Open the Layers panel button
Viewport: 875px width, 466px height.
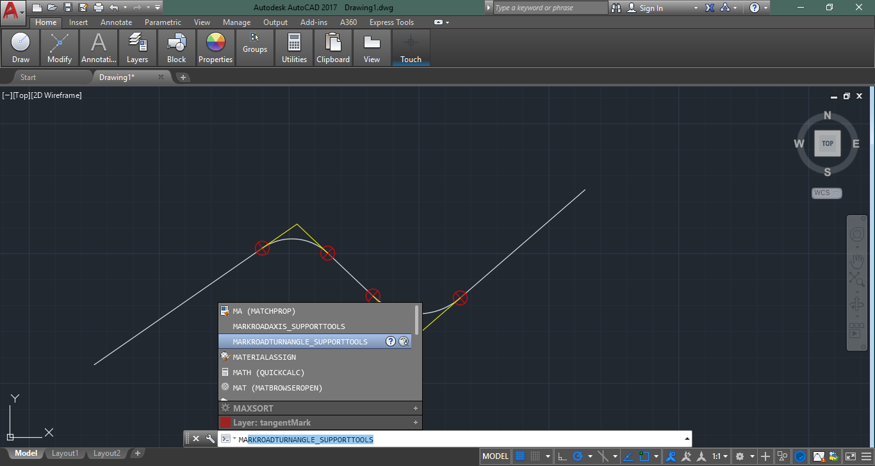(137, 48)
